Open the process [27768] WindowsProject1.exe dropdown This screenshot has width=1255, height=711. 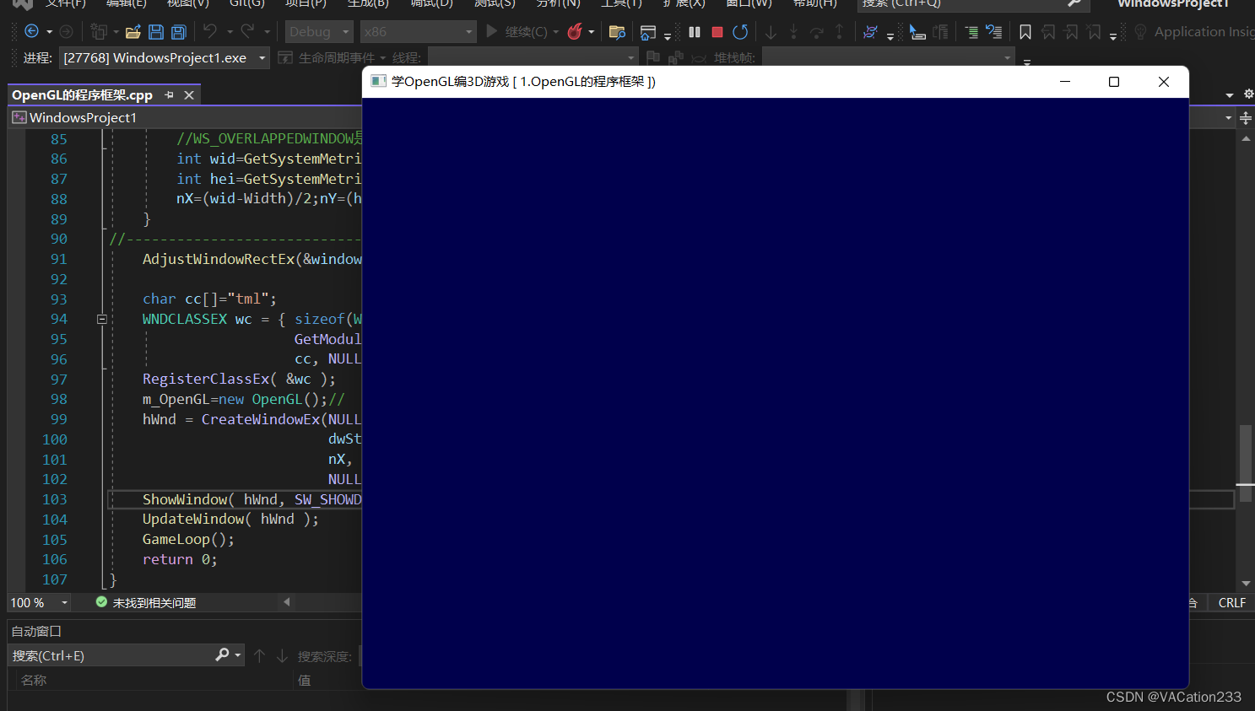click(164, 58)
